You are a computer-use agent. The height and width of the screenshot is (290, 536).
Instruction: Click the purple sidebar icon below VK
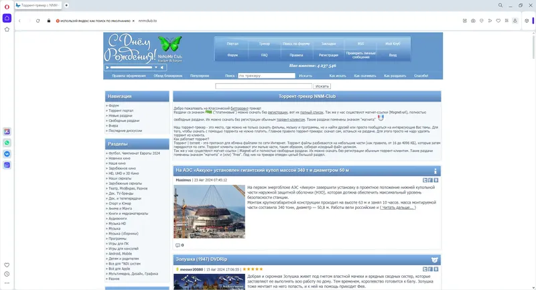7,165
